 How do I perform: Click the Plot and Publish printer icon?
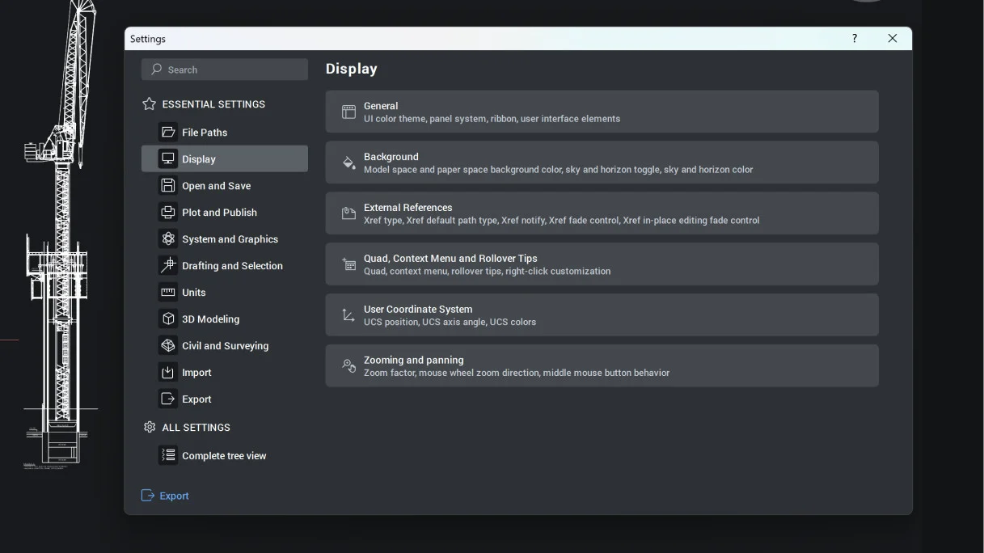pyautogui.click(x=168, y=212)
